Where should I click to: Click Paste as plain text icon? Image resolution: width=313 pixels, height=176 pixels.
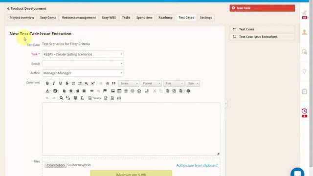(174, 91)
